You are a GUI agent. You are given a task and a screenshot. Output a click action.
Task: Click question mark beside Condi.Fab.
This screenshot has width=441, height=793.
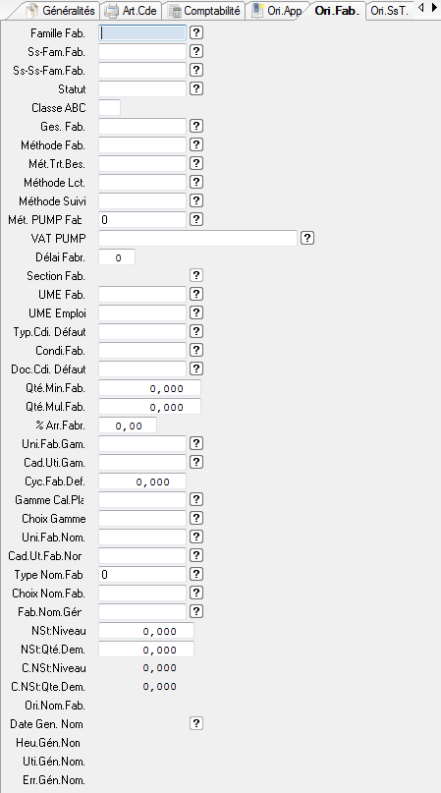[196, 350]
